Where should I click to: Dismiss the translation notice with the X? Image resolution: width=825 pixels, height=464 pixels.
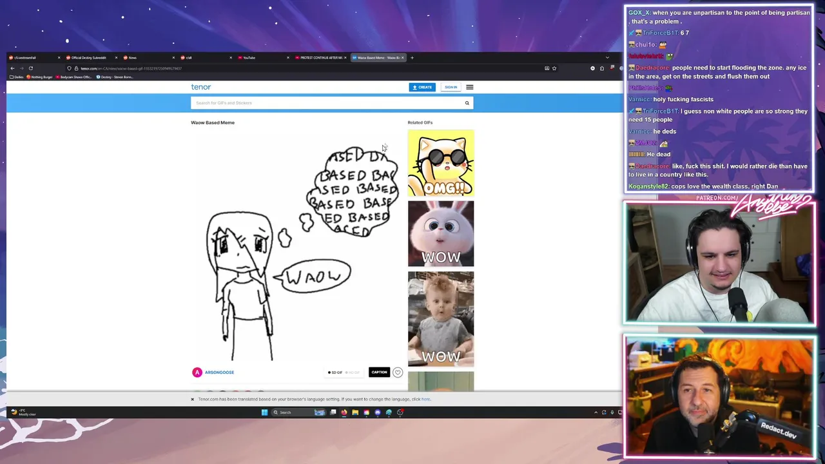click(x=192, y=400)
